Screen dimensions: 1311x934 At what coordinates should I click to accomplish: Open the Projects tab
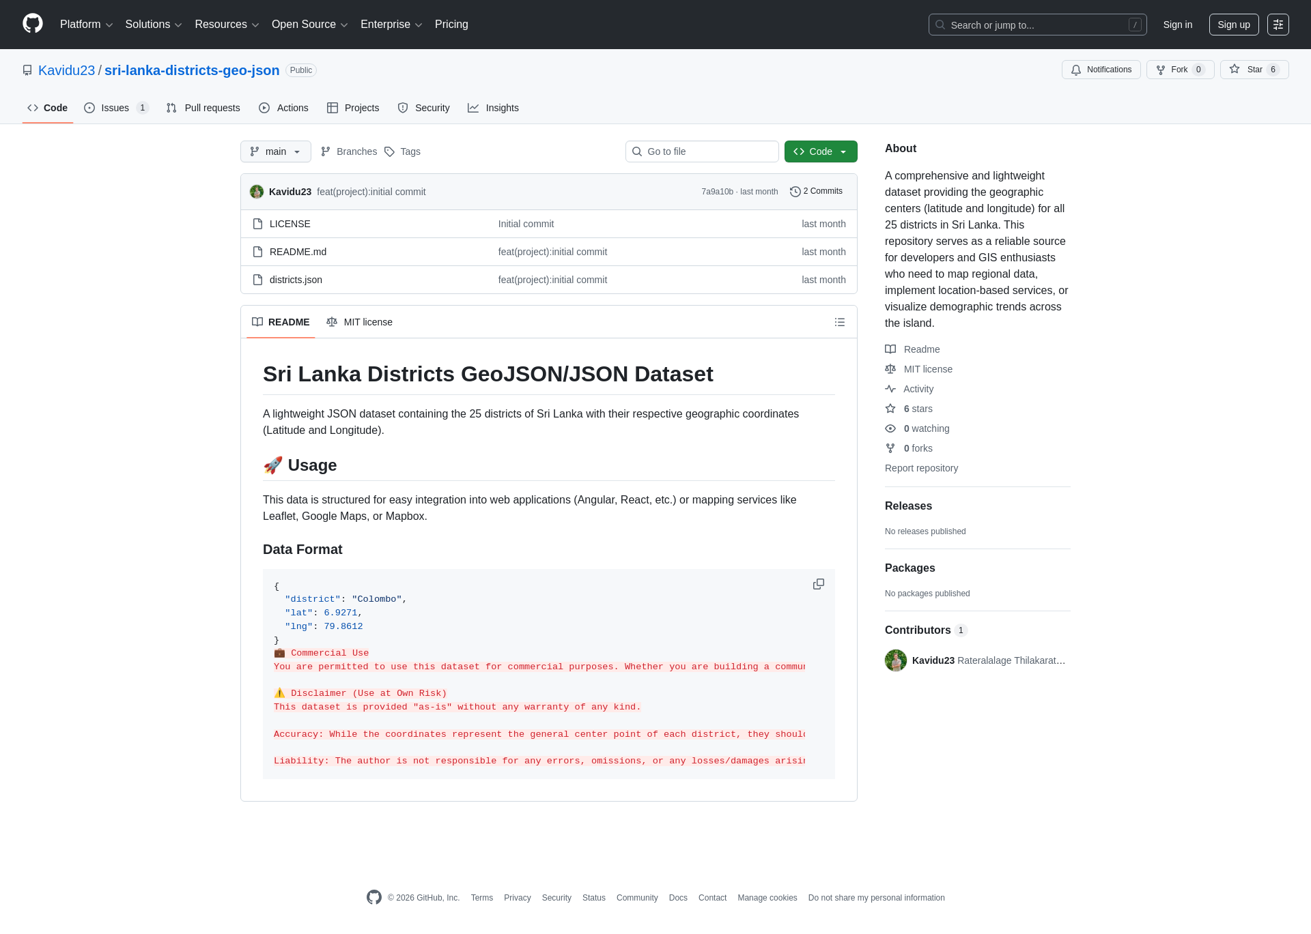coord(353,108)
